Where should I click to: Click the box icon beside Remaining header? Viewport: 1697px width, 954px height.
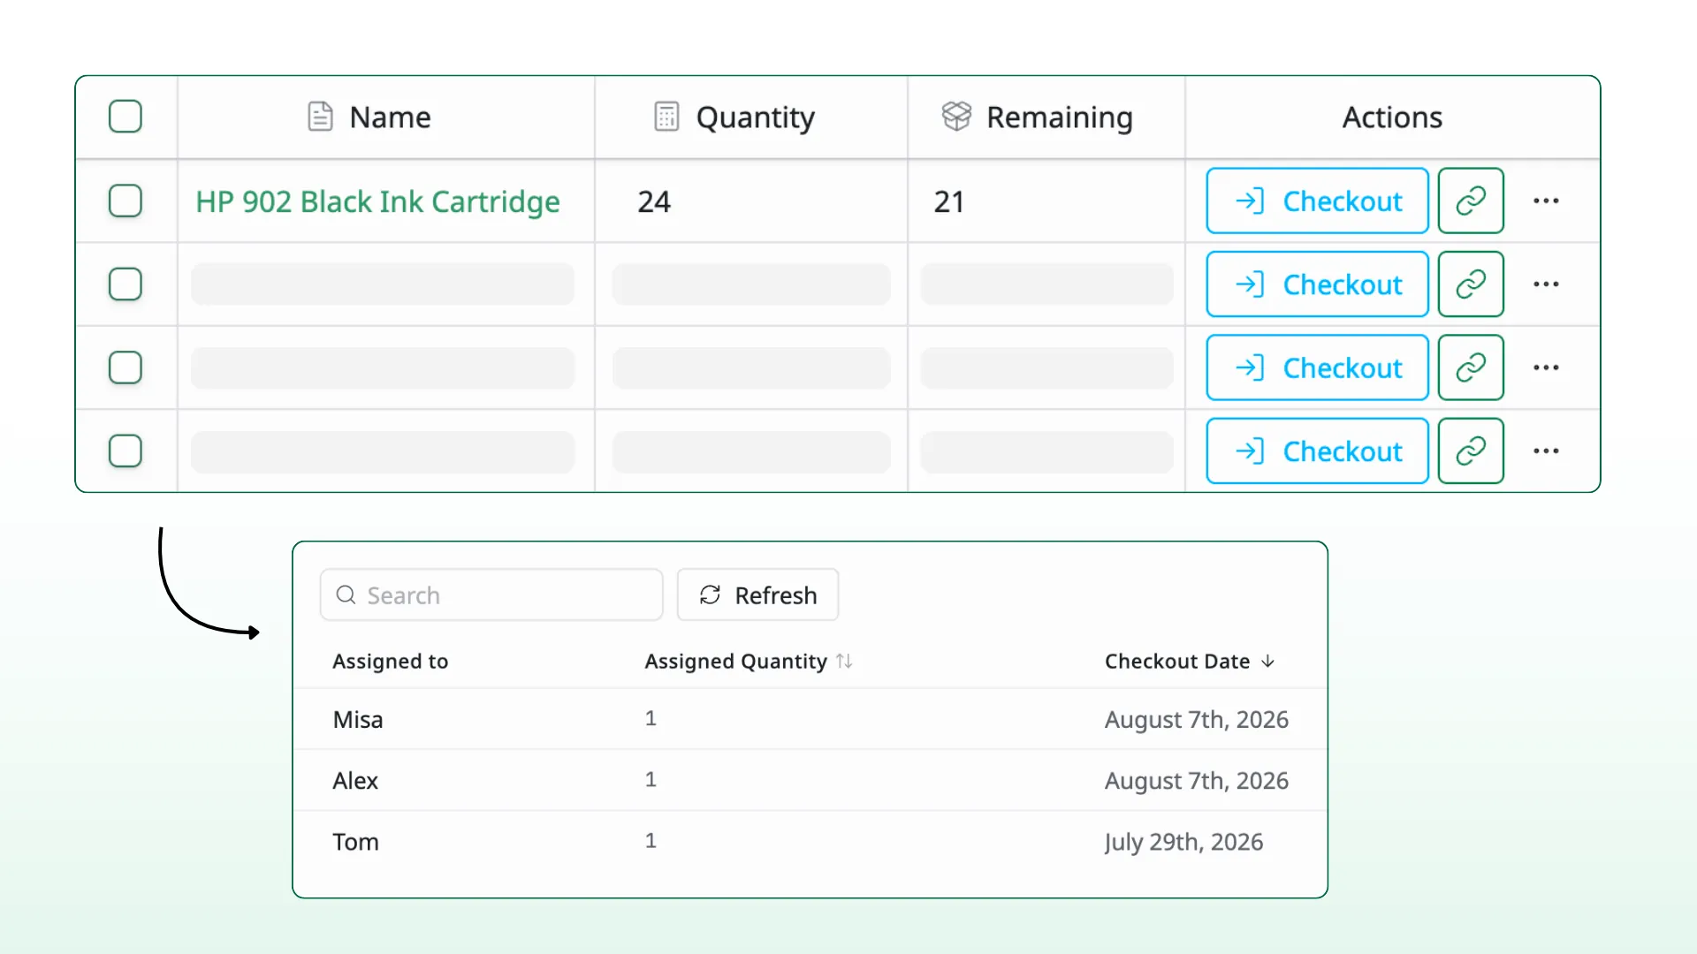pyautogui.click(x=956, y=117)
